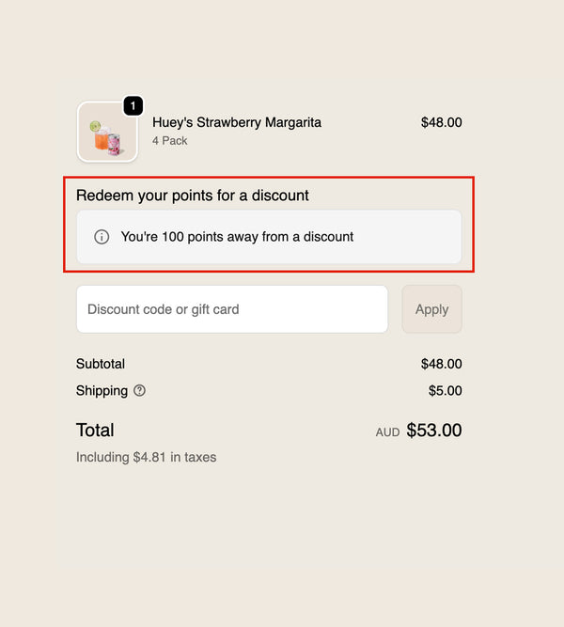Click the Strawberry Margarita product thumbnail
Image resolution: width=564 pixels, height=627 pixels.
(x=107, y=133)
